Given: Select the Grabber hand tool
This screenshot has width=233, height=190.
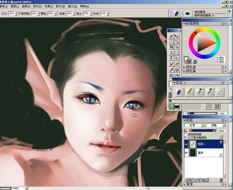Looking at the screenshot, I should (176, 75).
